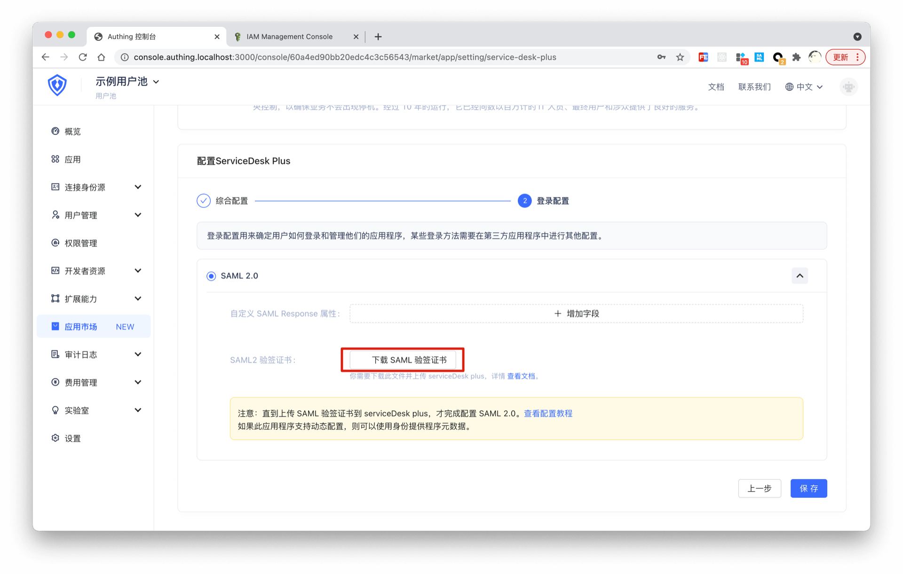The image size is (903, 574).
Task: Click the Authing shield logo
Action: pos(57,86)
